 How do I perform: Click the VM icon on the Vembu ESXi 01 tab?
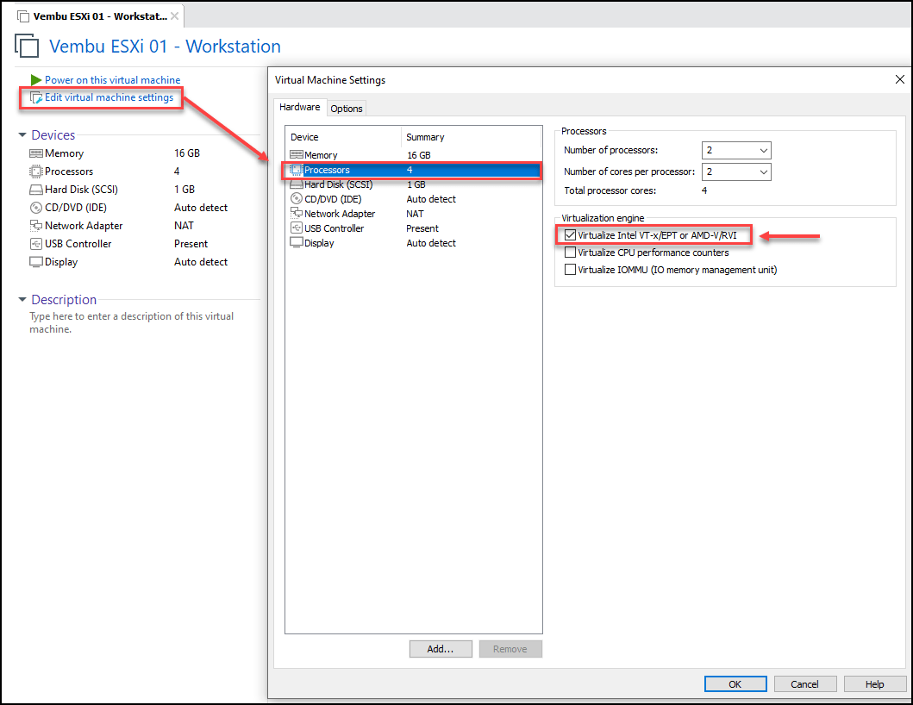click(23, 16)
